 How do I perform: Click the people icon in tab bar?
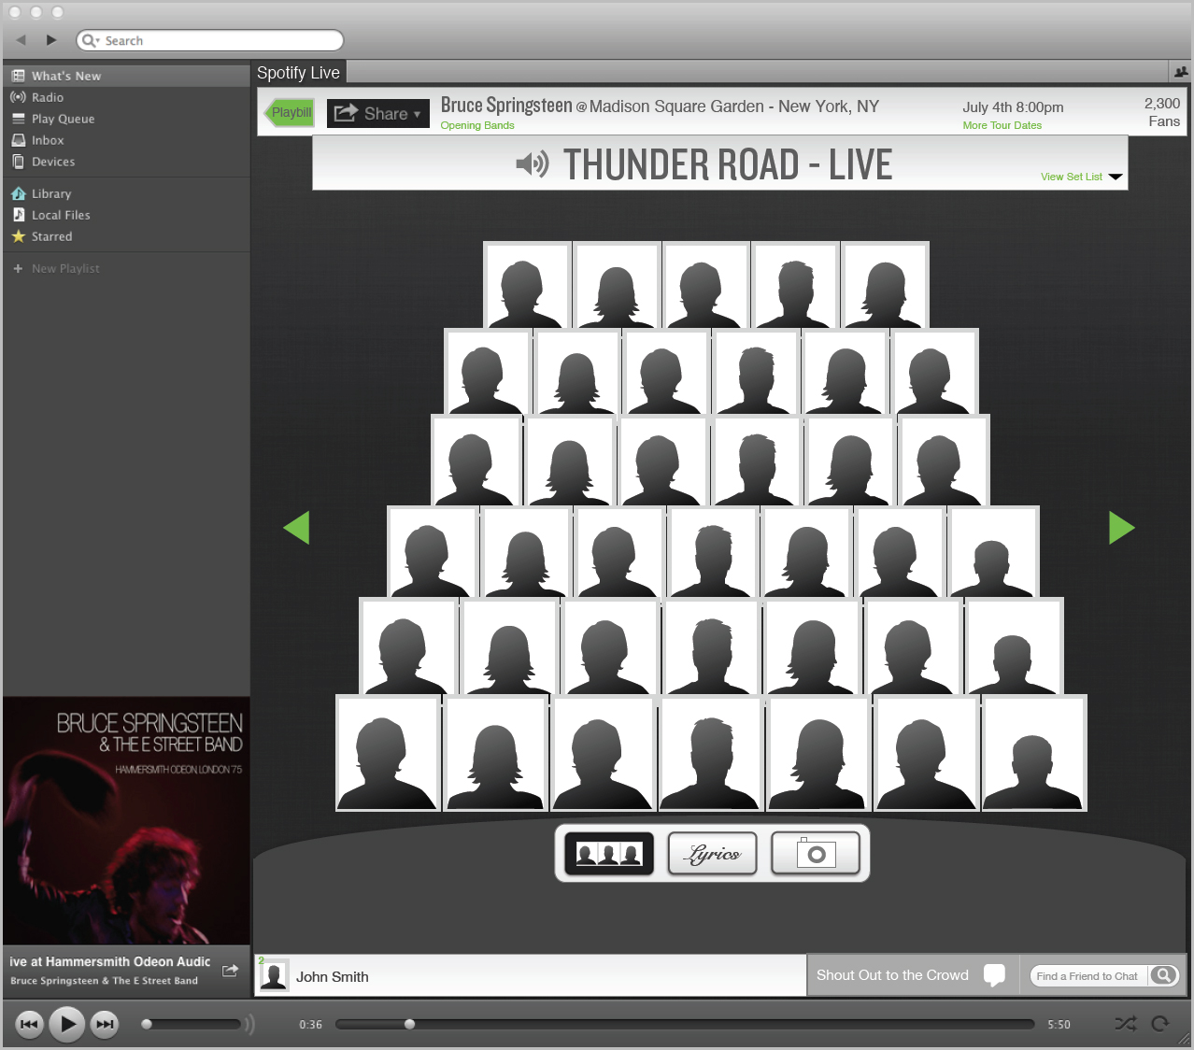[1181, 72]
